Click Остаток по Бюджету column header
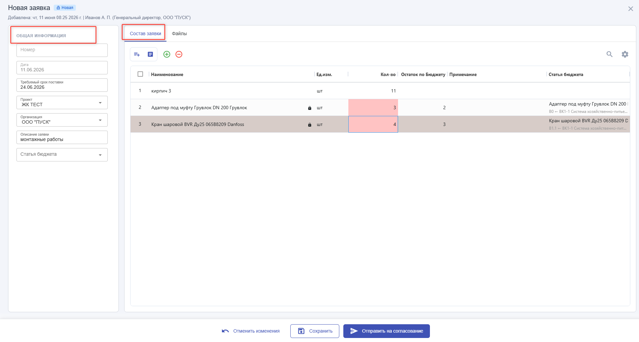 pos(423,74)
